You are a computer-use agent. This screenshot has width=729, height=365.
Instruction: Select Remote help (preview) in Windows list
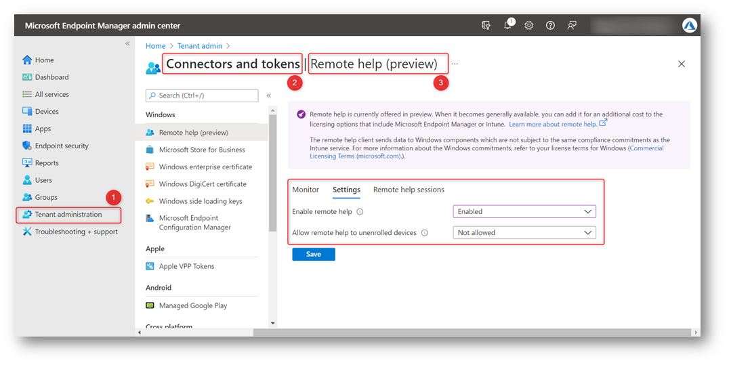click(202, 133)
